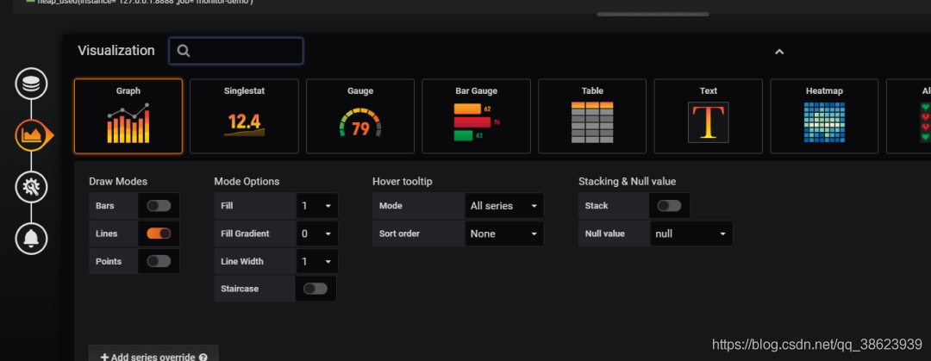Click the search magnifier icon
This screenshot has height=361, width=931.
click(x=184, y=51)
